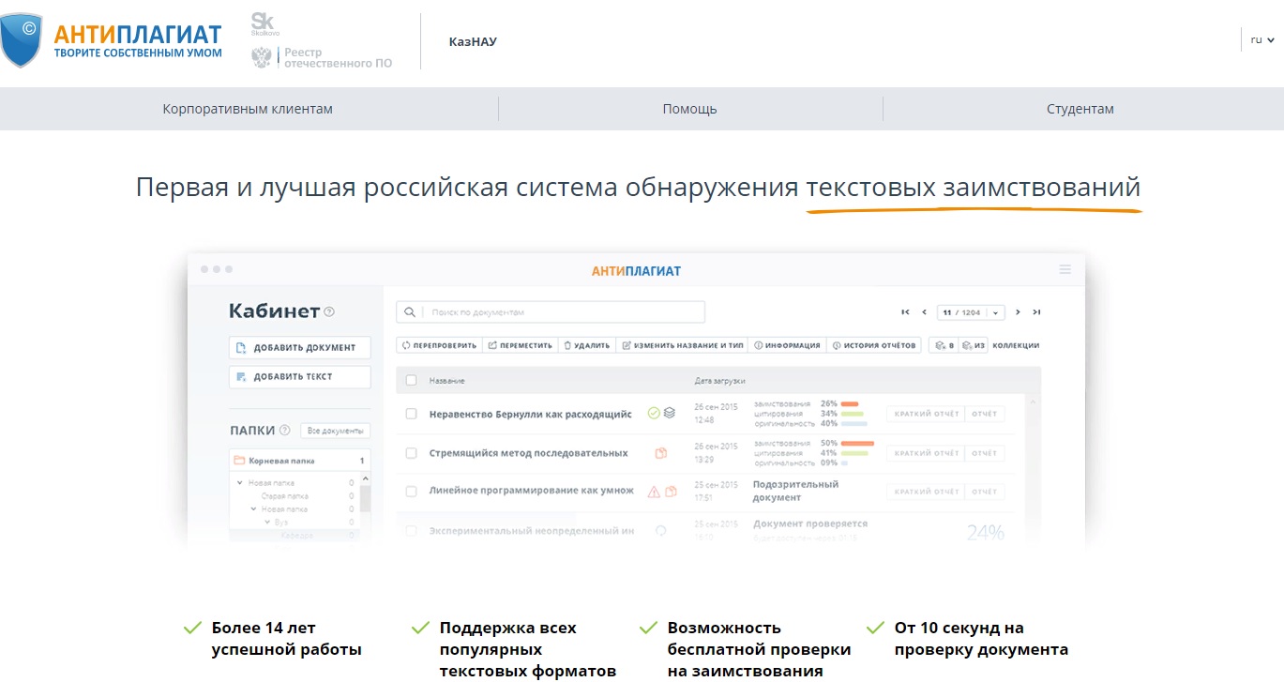The width and height of the screenshot is (1284, 682).
Task: Click the 34% цитирования green bar
Action: point(853,414)
